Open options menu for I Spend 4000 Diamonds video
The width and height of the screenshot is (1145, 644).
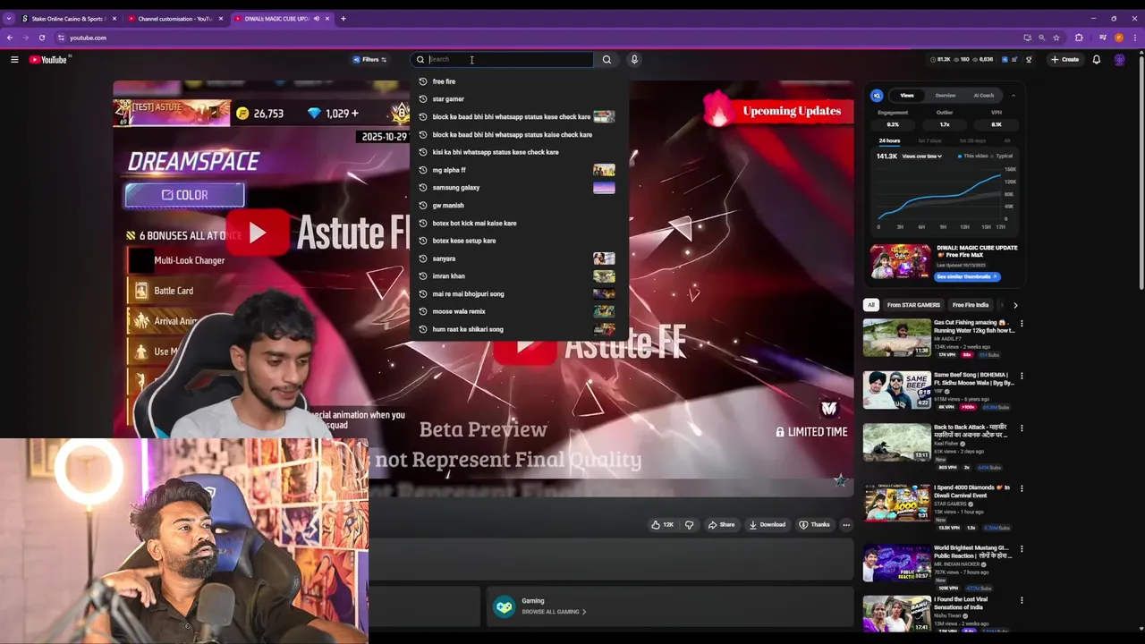point(1022,489)
